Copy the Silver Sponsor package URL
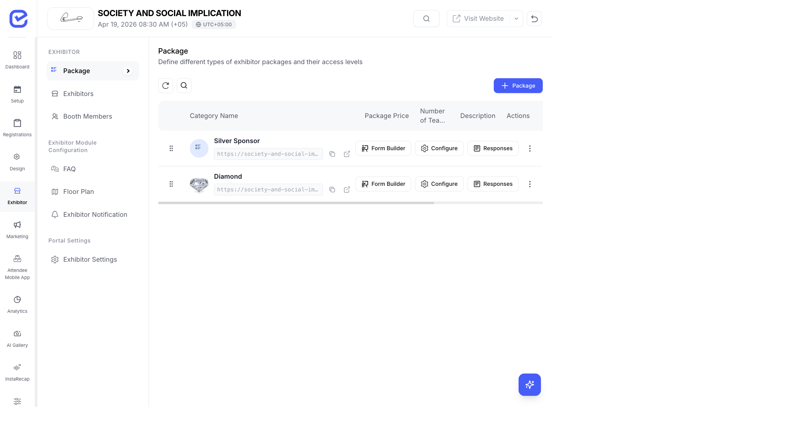The width and height of the screenshot is (794, 446). coord(332,154)
